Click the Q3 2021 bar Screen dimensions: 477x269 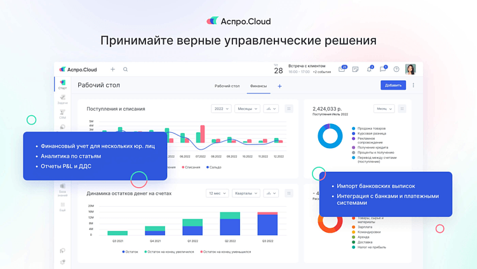tap(118, 233)
